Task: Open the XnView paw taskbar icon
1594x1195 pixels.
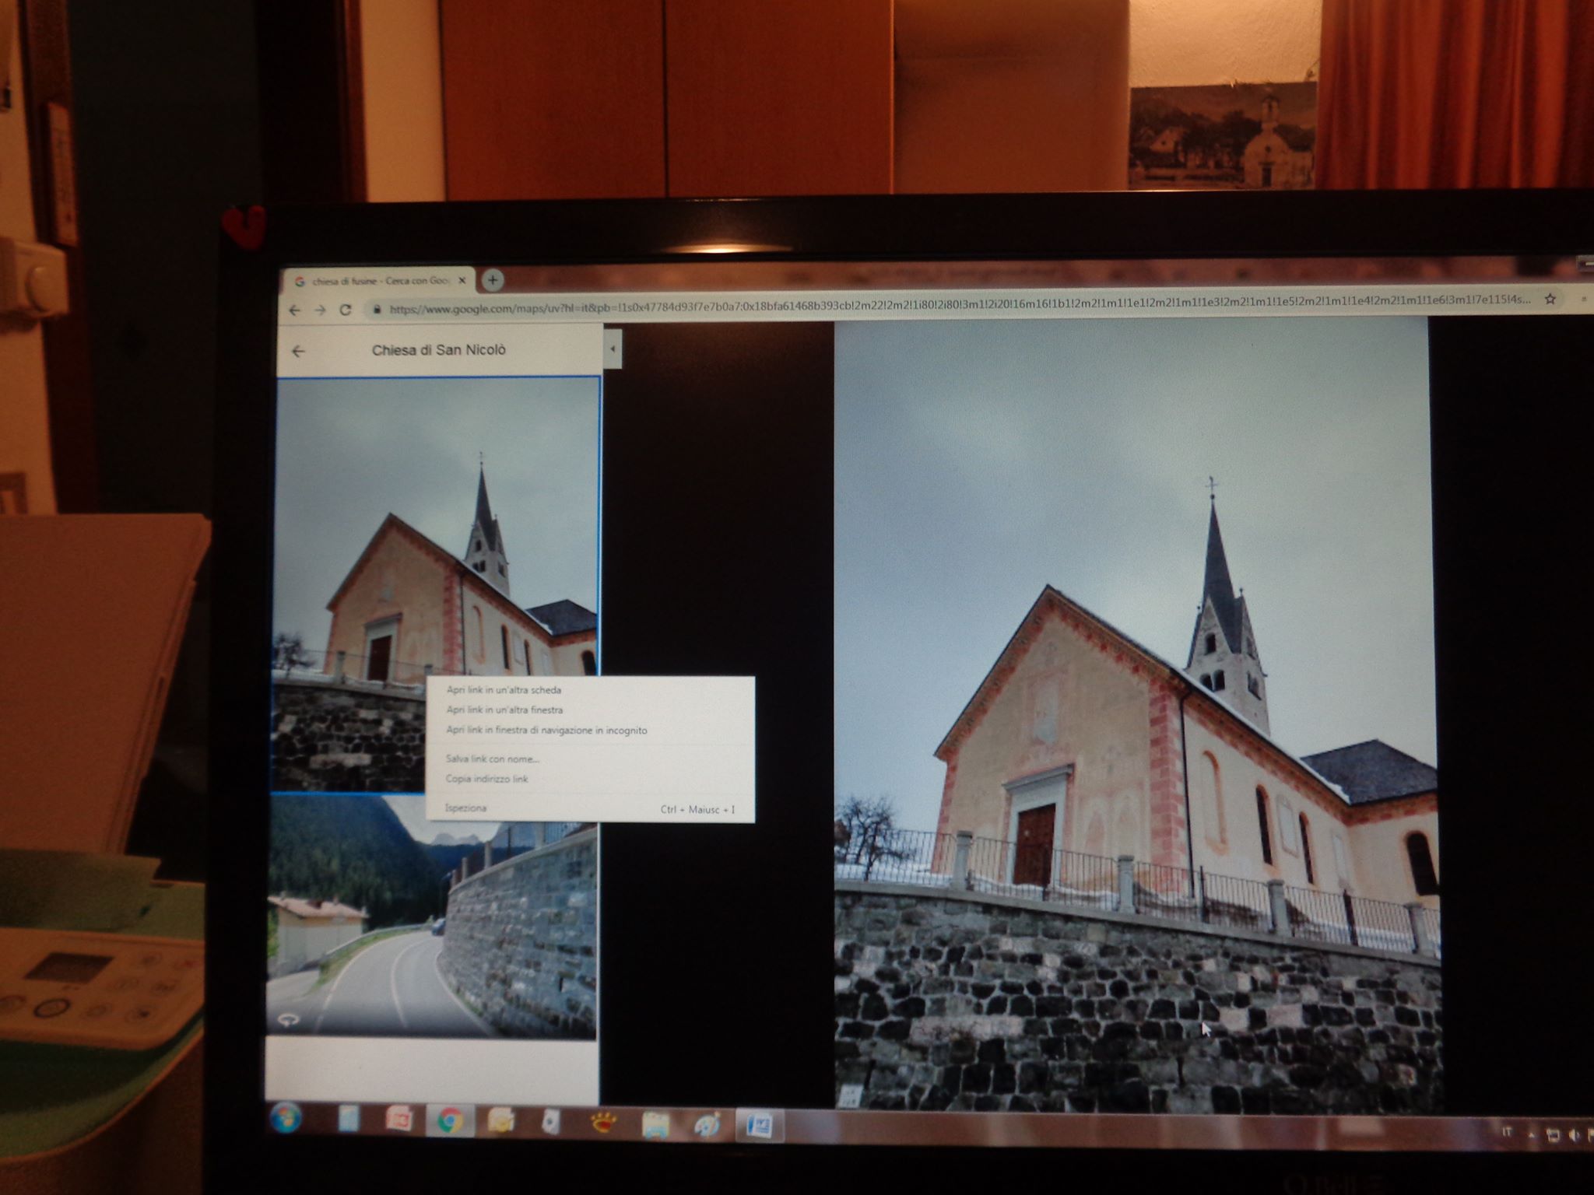Action: click(603, 1123)
